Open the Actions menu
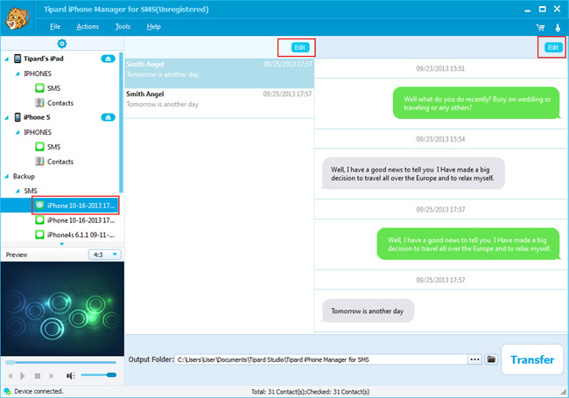 tap(88, 26)
